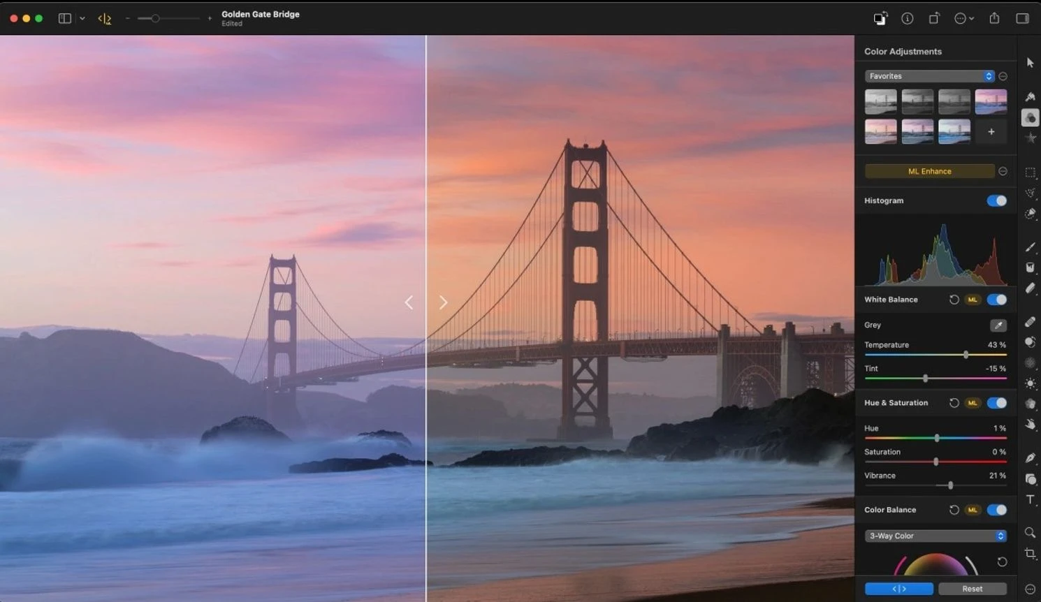This screenshot has width=1041, height=602.
Task: Select the Crop tool near the sidebar bottom
Action: [x=1031, y=552]
